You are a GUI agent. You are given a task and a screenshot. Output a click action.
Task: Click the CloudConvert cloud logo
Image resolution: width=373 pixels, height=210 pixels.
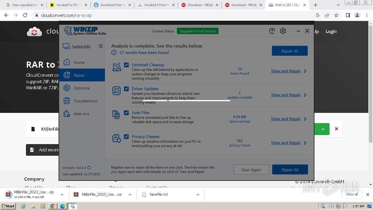(34, 32)
